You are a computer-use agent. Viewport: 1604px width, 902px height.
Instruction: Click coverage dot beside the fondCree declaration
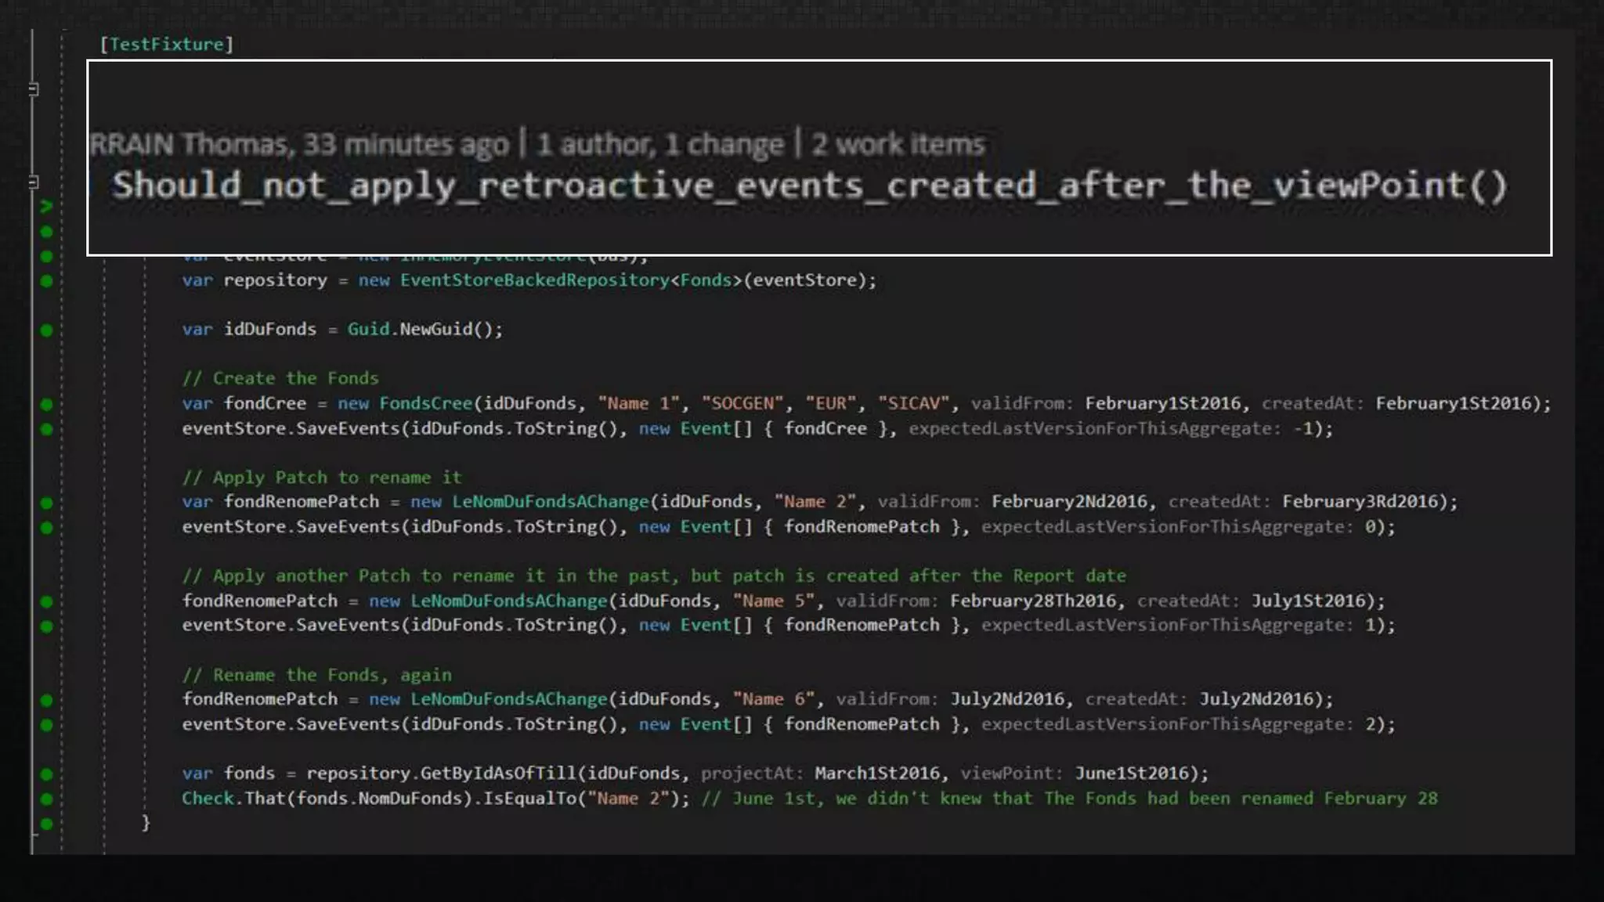pos(46,405)
